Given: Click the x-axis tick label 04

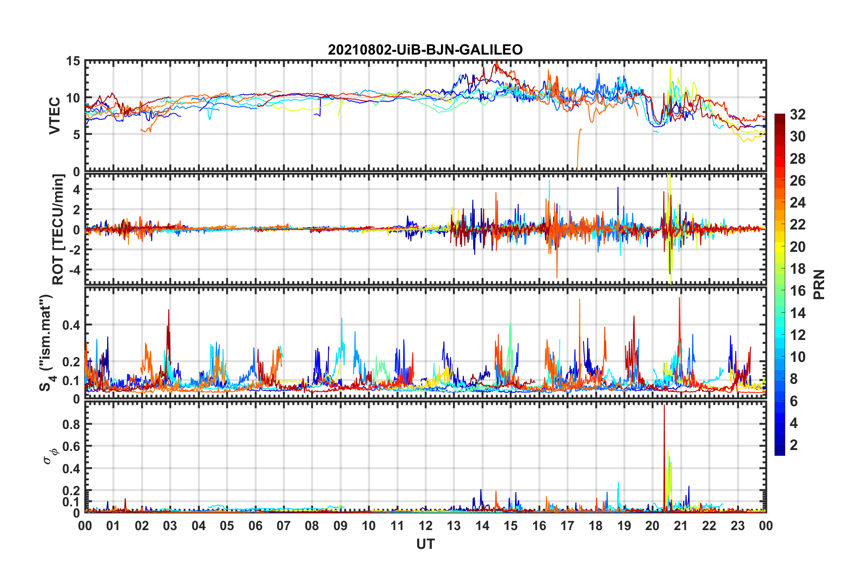Looking at the screenshot, I should coord(199,526).
